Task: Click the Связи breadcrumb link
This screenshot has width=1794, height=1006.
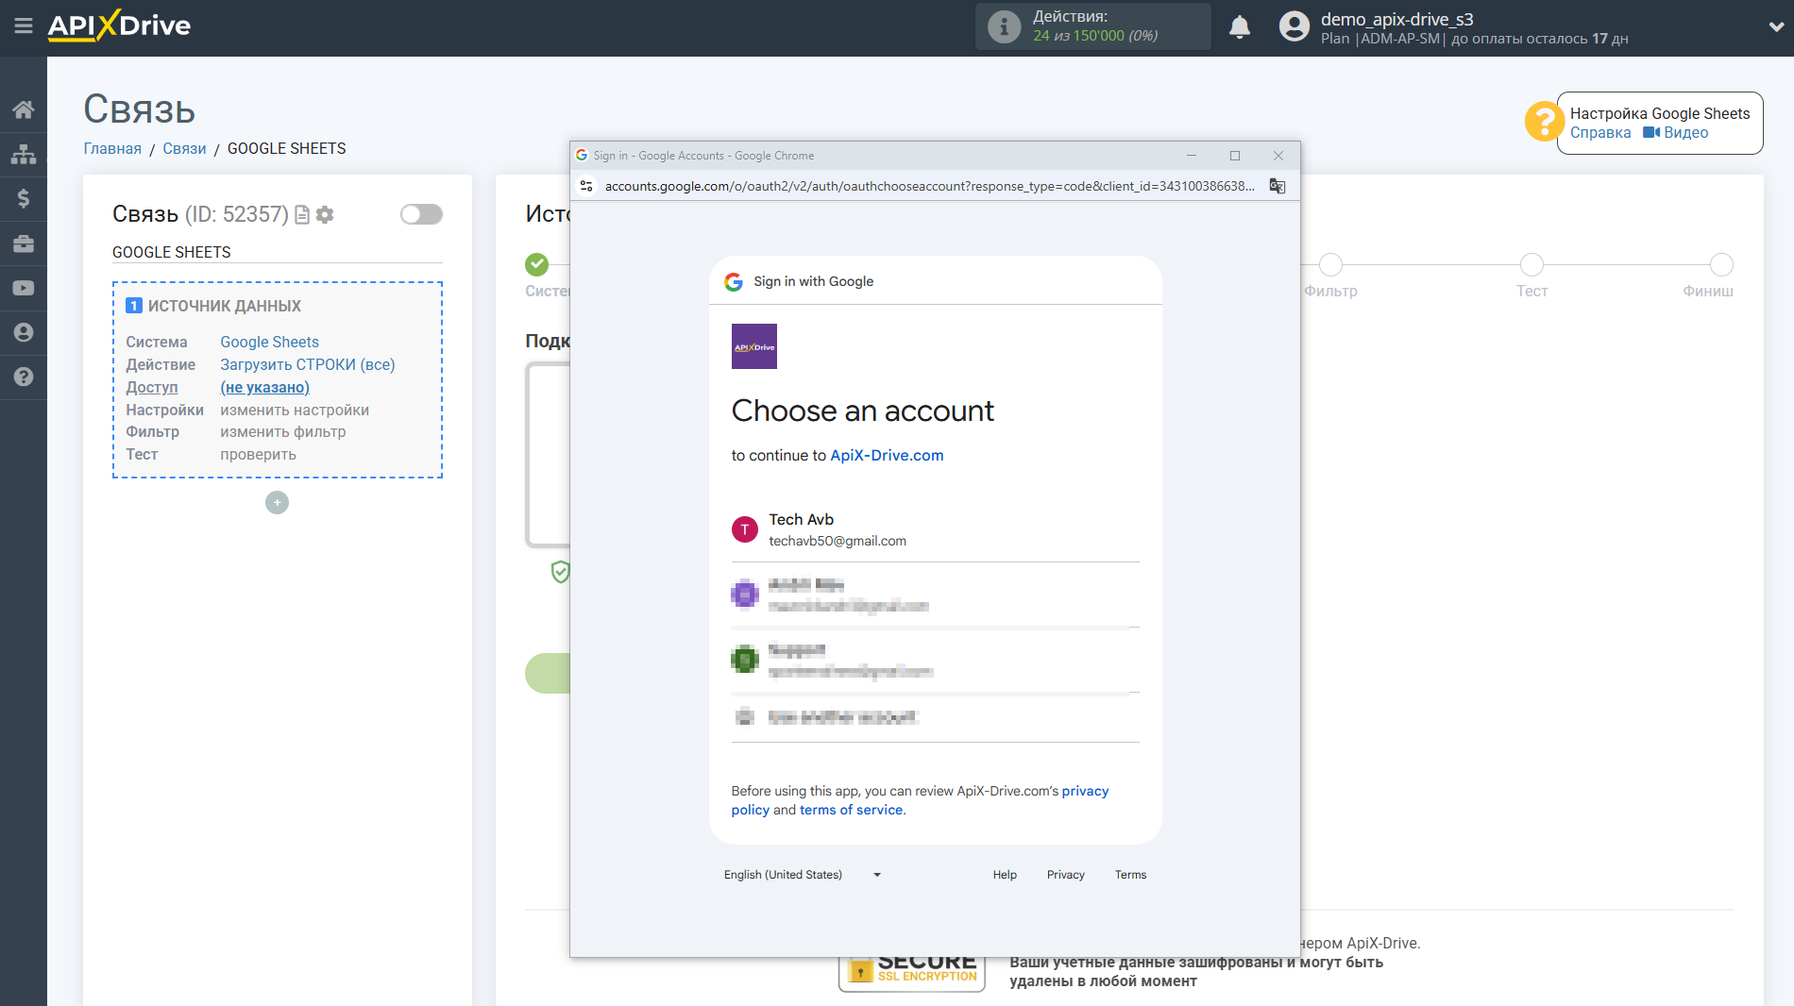Action: tap(184, 148)
